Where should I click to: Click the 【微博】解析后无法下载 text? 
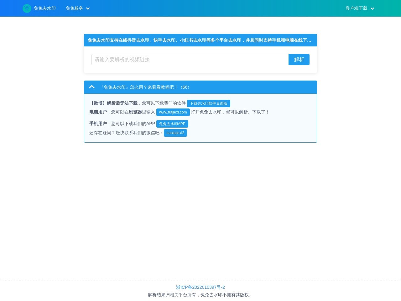tap(113, 103)
